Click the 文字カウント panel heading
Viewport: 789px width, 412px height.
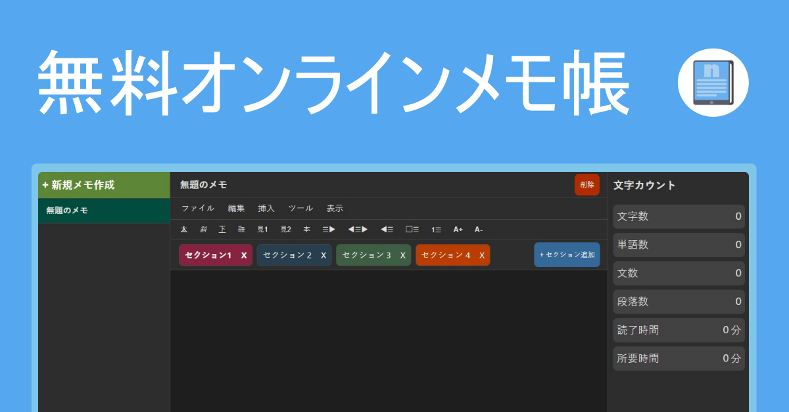coord(644,185)
